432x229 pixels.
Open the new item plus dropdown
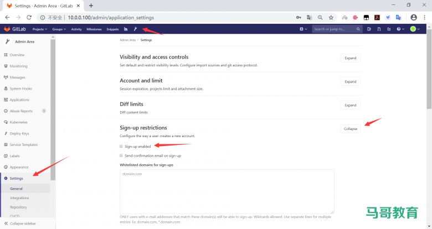(303, 29)
